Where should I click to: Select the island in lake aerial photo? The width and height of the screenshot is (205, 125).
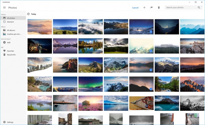(40, 103)
